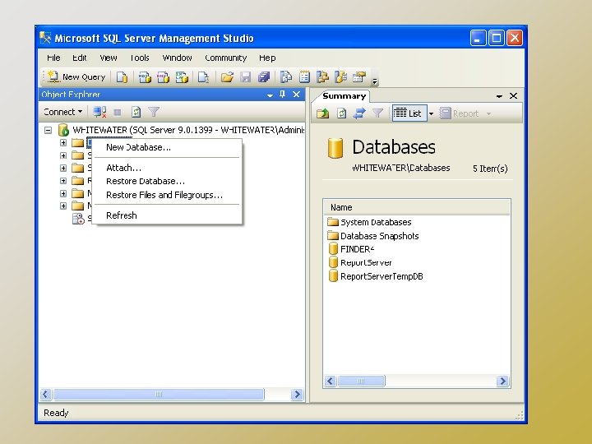
Task: Click the Synchronize arrows icon in Summary
Action: click(x=359, y=113)
